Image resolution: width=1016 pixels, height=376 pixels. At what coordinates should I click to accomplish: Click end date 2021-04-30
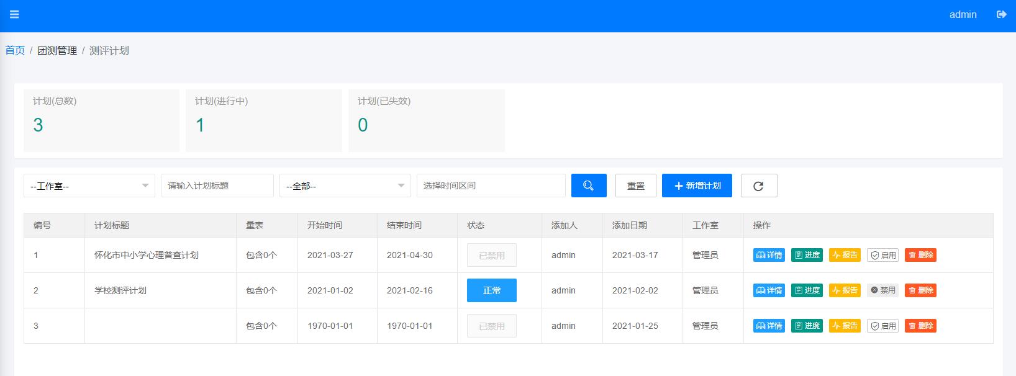[410, 255]
